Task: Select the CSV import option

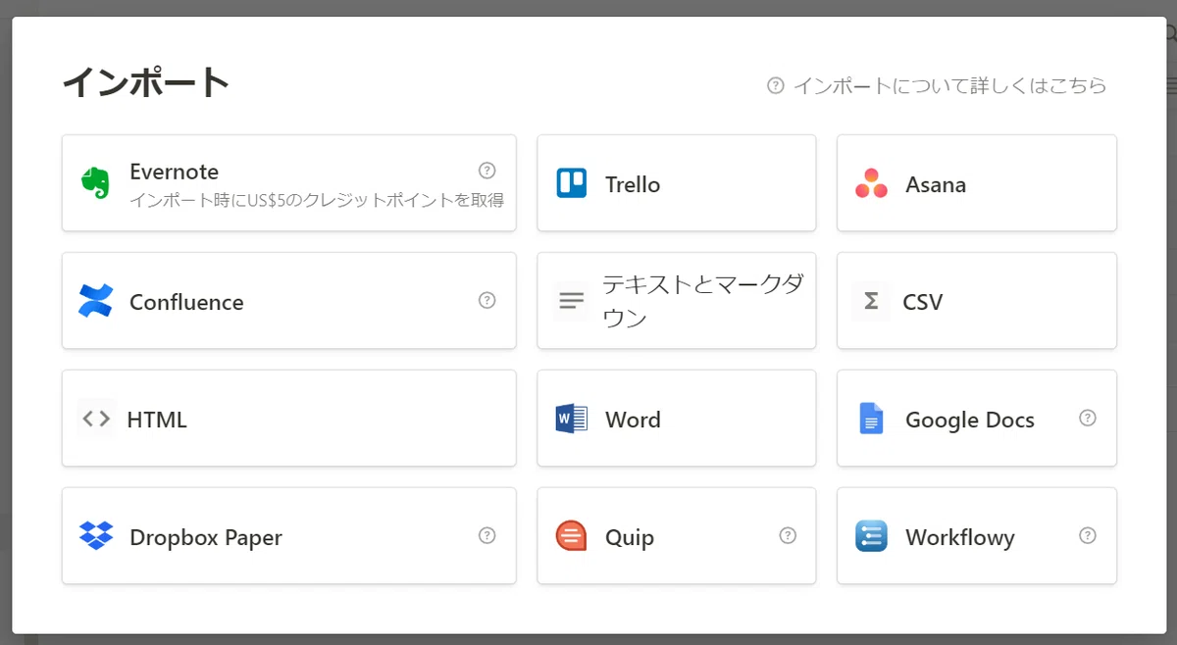Action: click(x=977, y=301)
